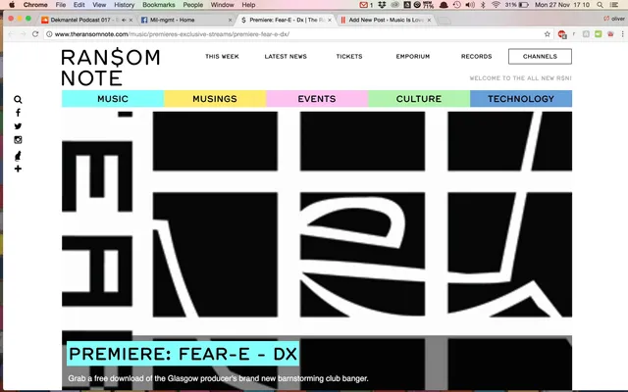Select the Musings category

click(215, 99)
